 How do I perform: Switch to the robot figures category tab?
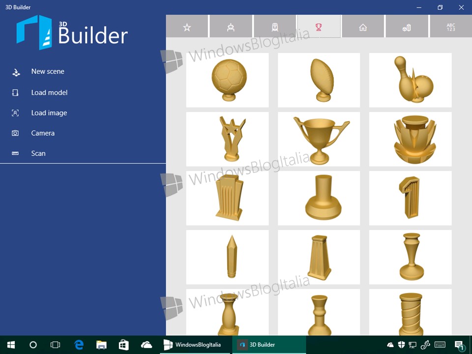231,27
